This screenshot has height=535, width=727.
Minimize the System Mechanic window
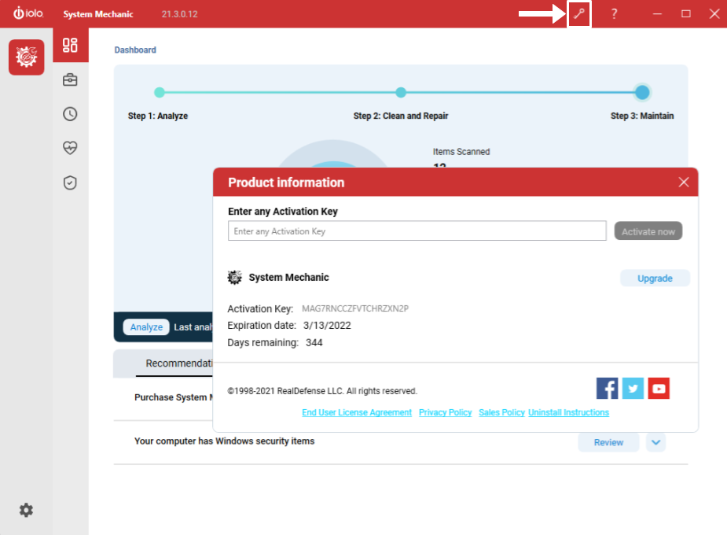657,14
